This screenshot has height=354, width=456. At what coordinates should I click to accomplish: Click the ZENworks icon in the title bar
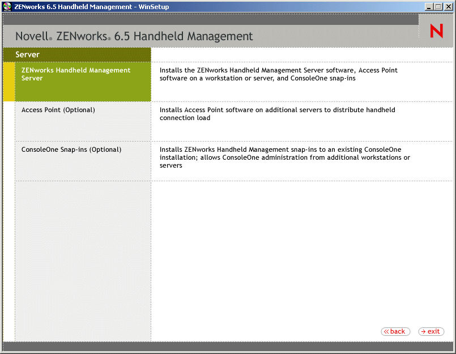7,6
